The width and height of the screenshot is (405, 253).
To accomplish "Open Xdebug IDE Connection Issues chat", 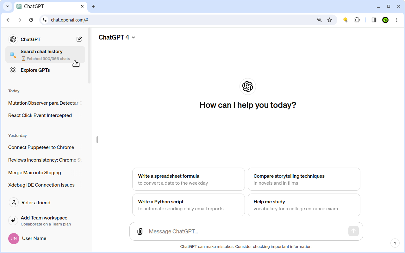I will (45, 185).
